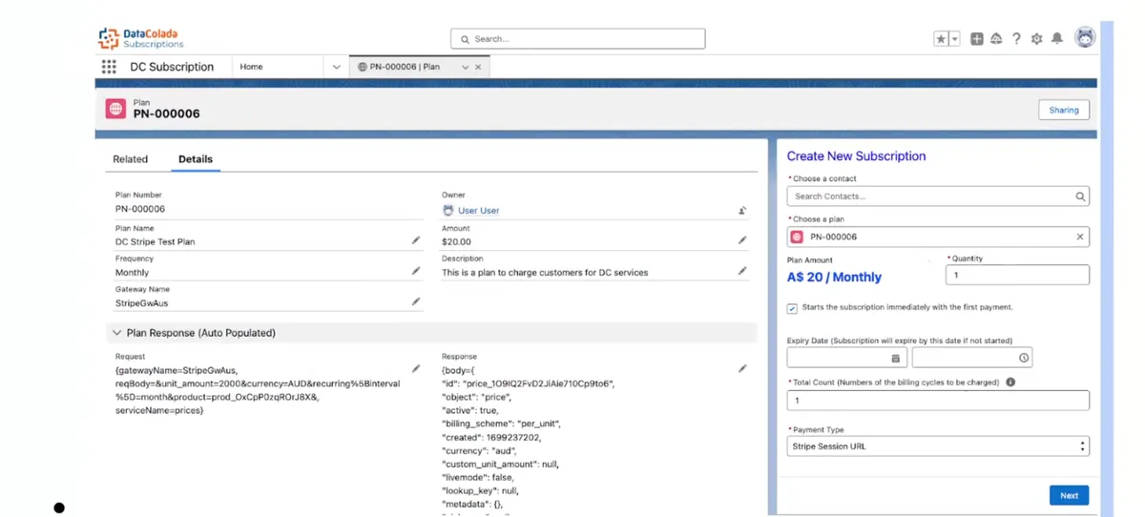1145x517 pixels.
Task: Click the 'Create New Subscription' heading
Action: tap(856, 156)
